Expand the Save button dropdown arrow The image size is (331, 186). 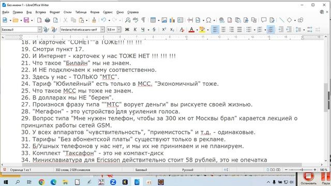coord(32,21)
